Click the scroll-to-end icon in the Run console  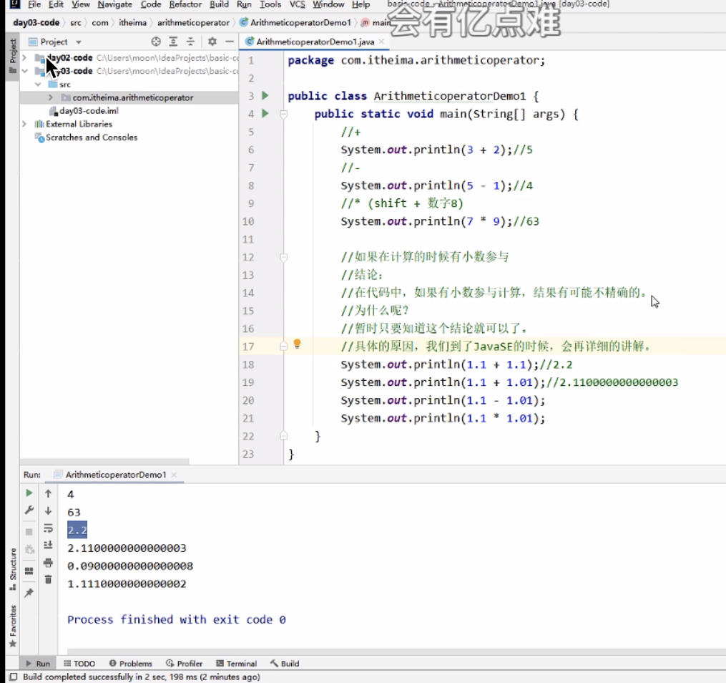coord(48,545)
